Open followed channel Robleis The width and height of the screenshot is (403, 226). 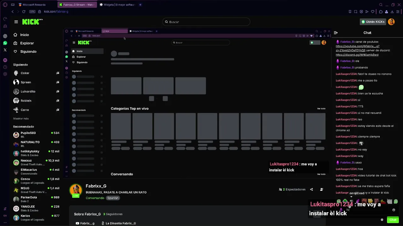pyautogui.click(x=36, y=101)
